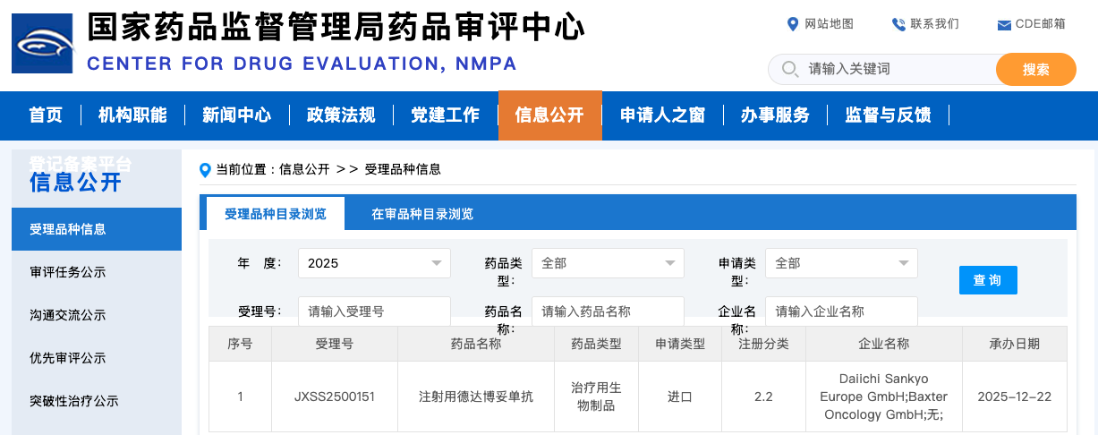Viewport: 1098px width, 435px height.
Task: Switch to 在审品种目录浏览 tab
Action: [x=422, y=214]
